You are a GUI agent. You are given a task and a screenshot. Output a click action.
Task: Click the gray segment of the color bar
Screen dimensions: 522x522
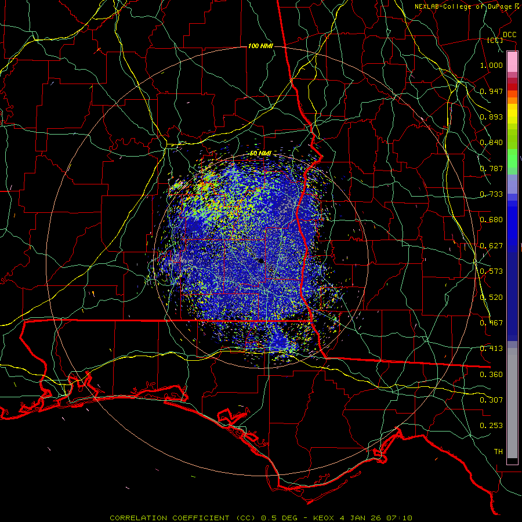512,403
